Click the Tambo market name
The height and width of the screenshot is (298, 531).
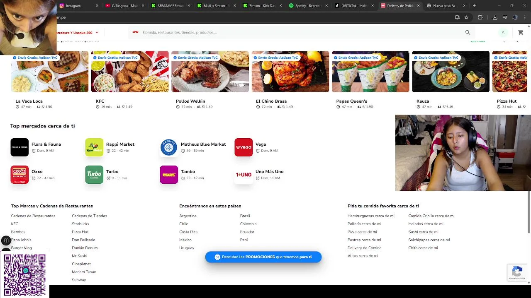click(x=188, y=171)
